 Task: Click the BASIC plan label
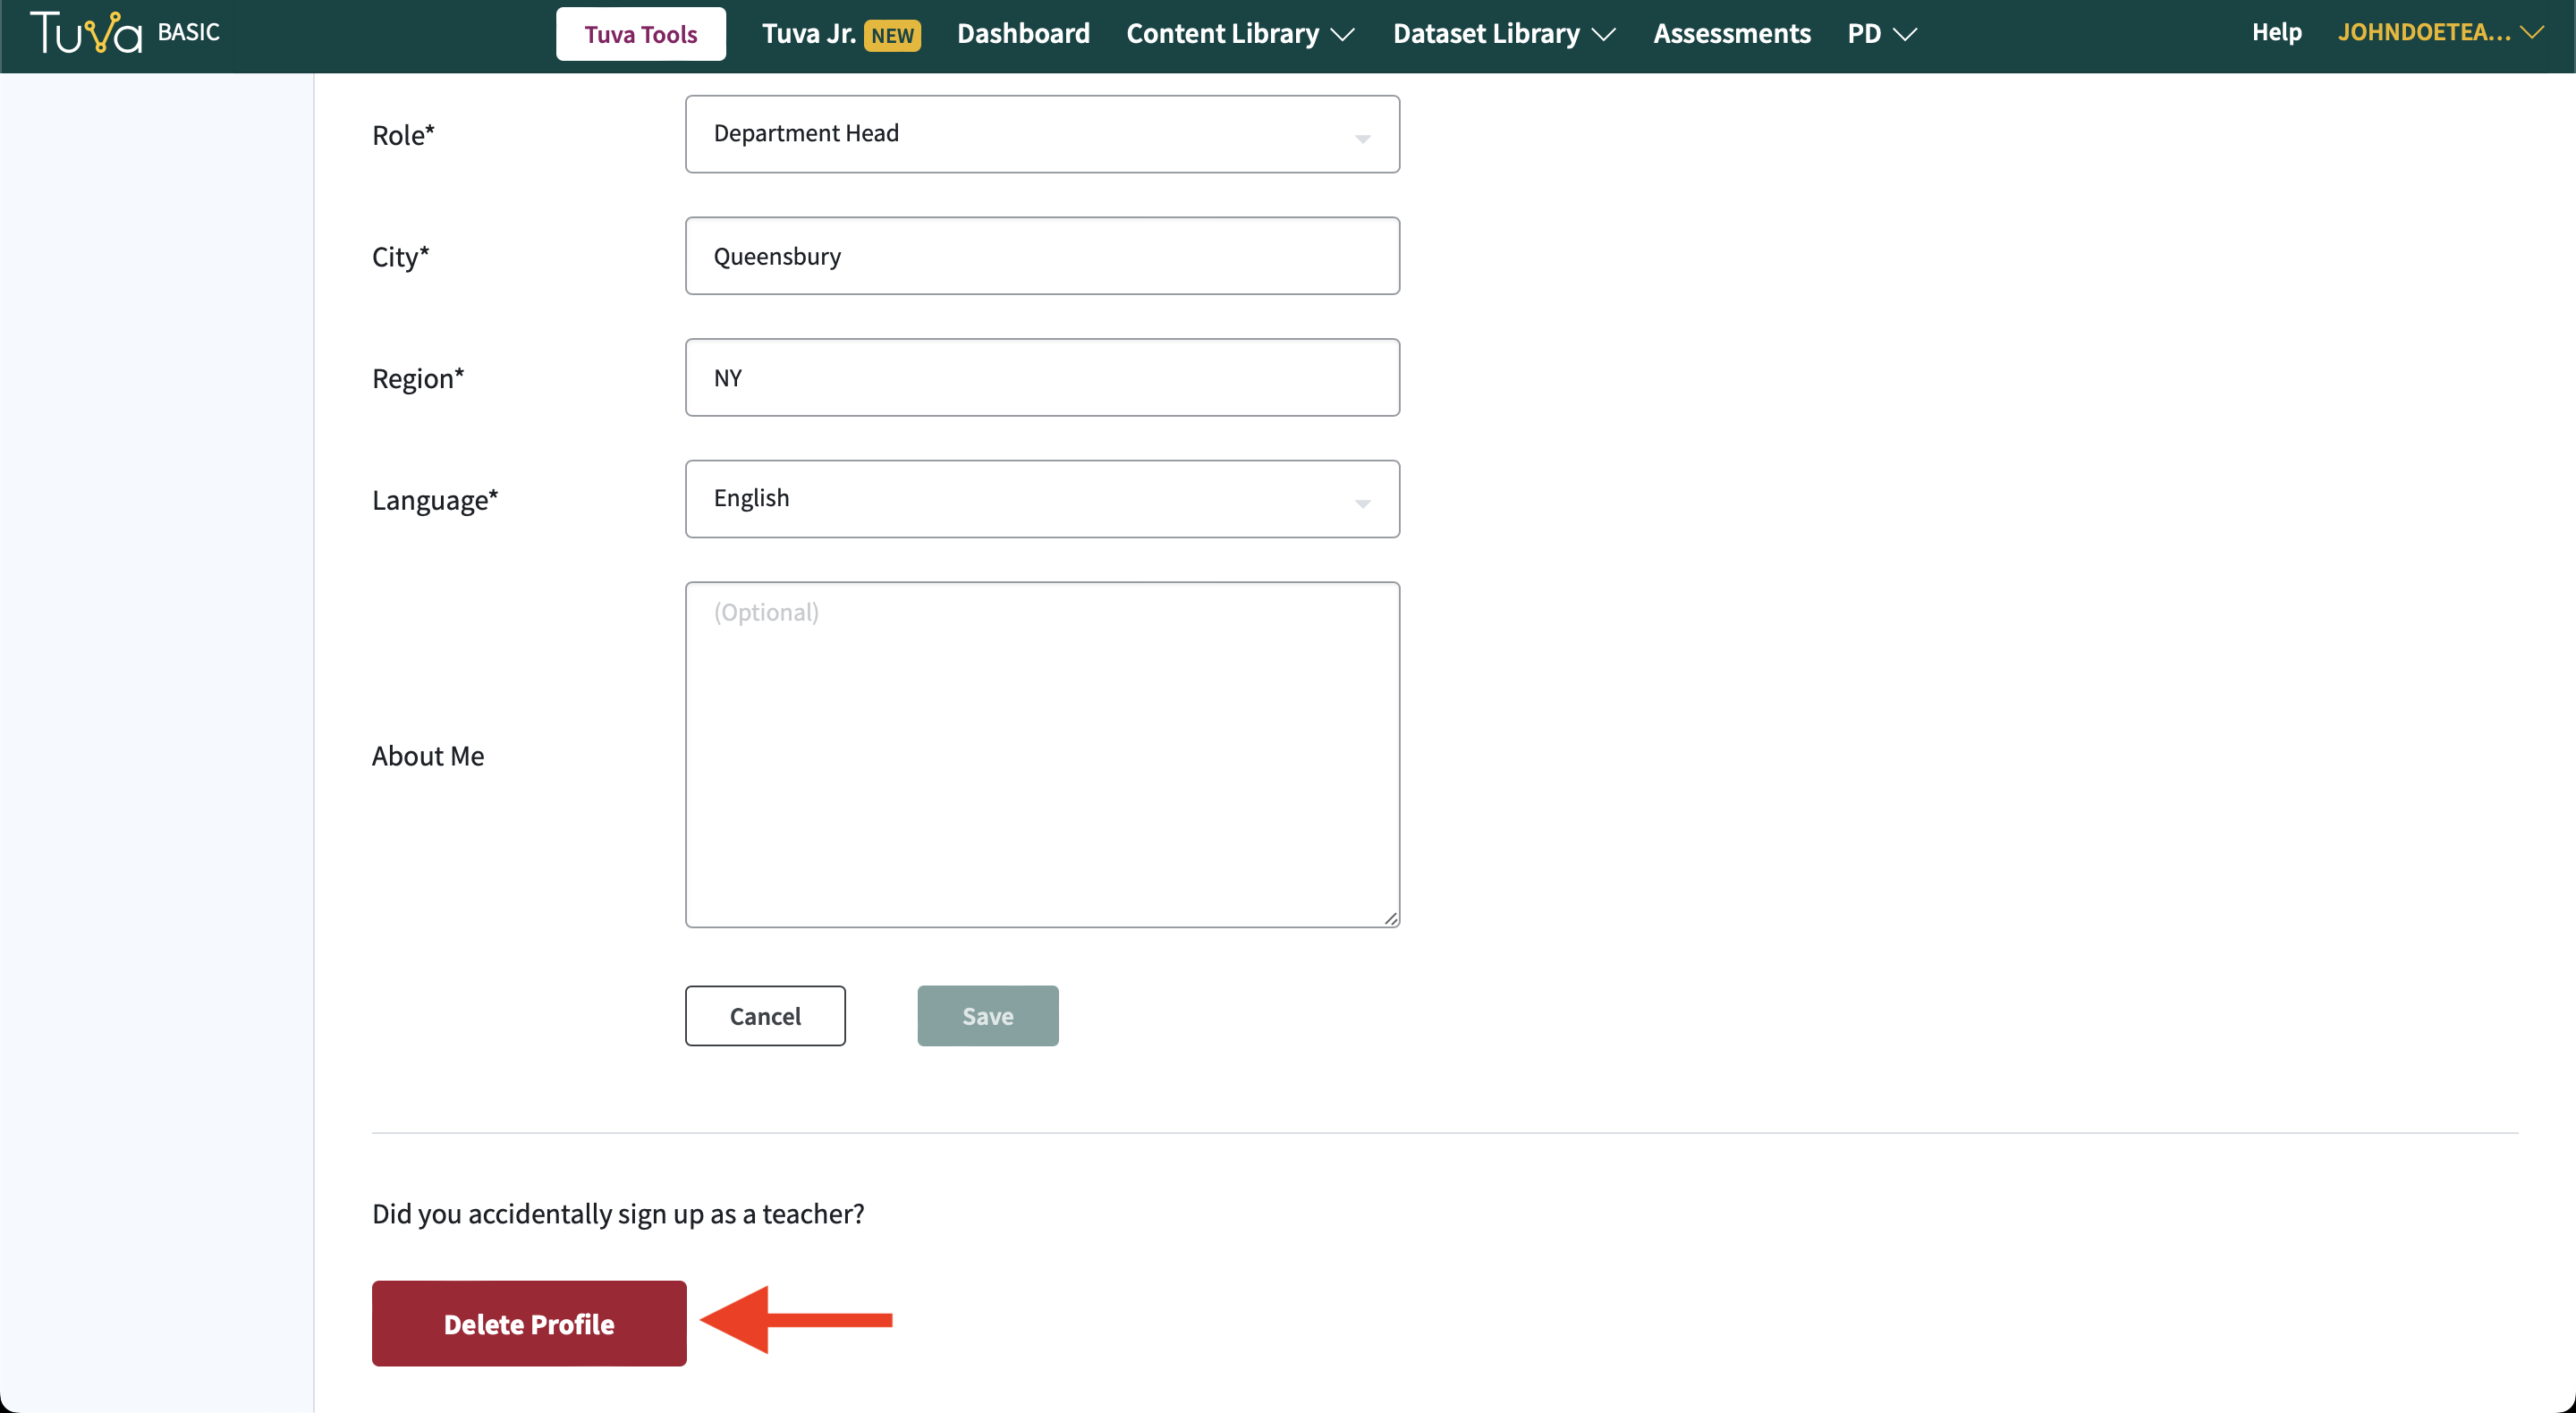188,32
